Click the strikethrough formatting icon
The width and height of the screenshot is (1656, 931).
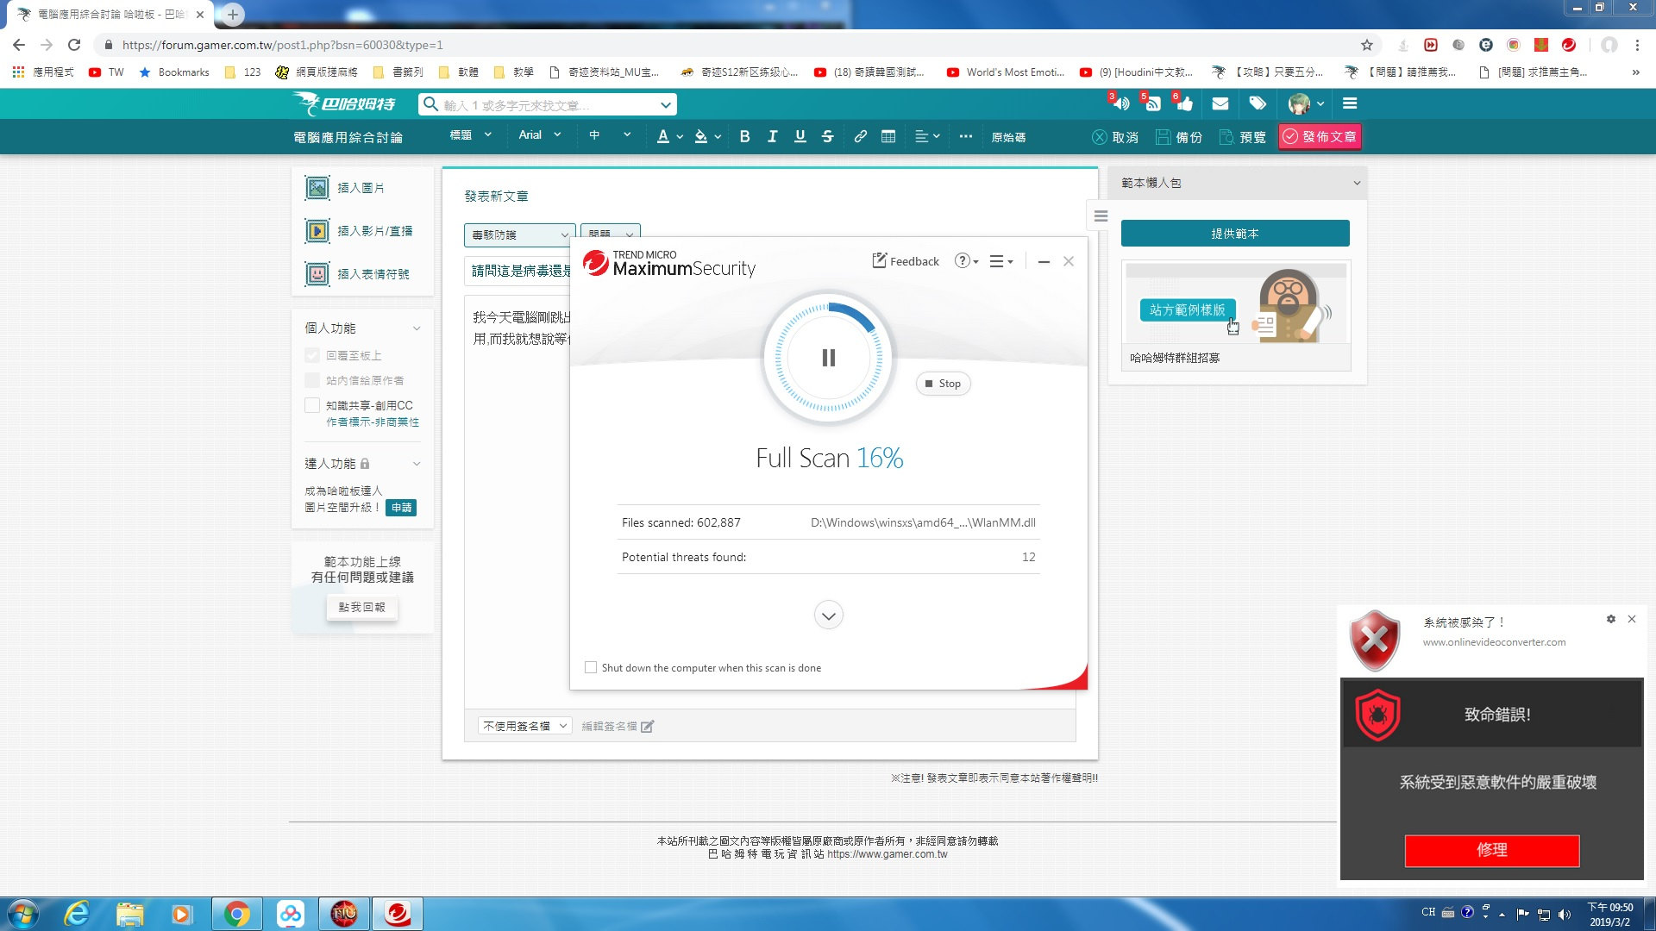[827, 136]
